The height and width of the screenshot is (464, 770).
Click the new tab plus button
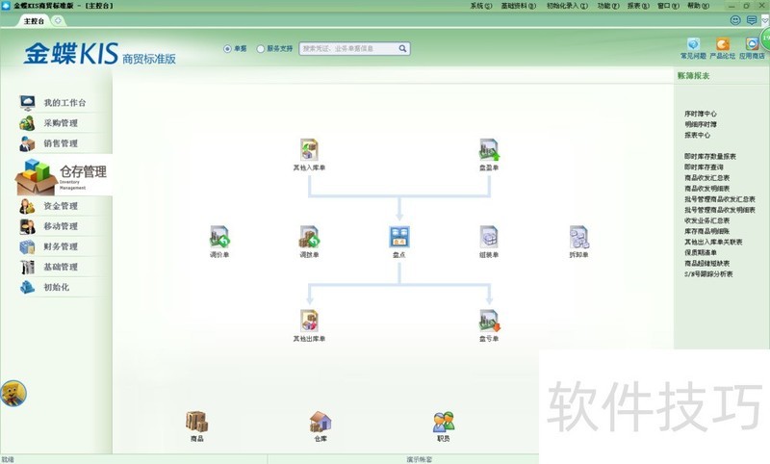click(58, 20)
